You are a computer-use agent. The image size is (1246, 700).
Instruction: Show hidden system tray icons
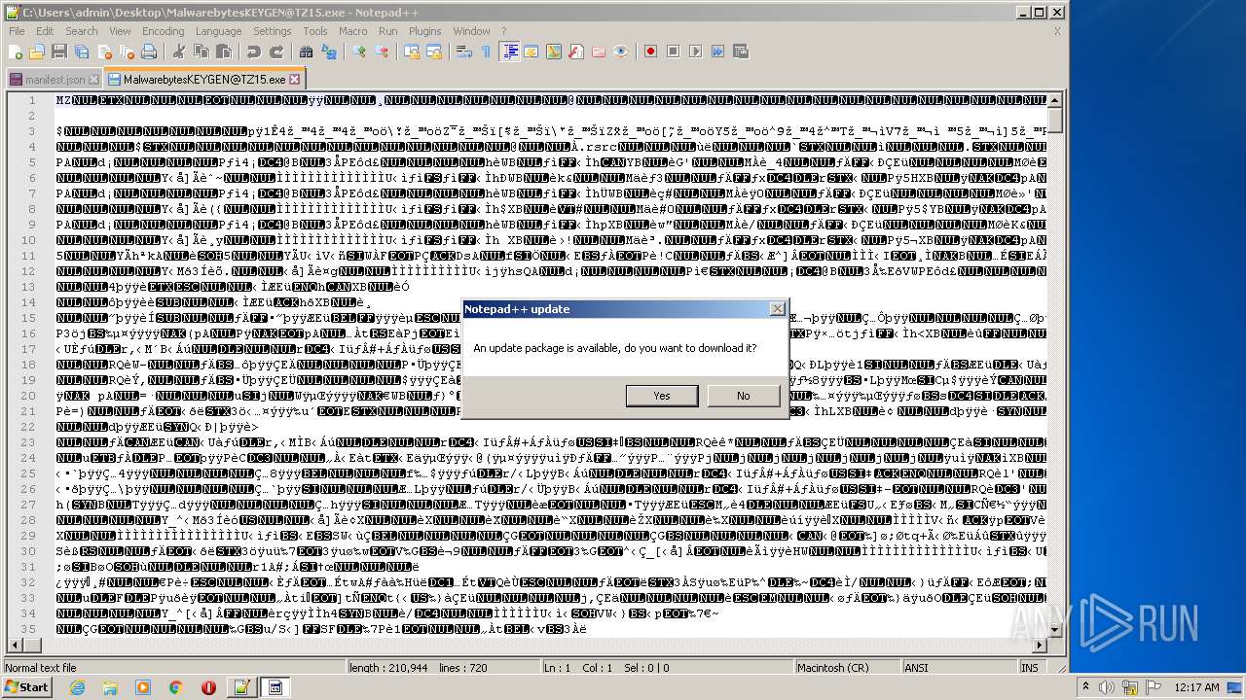[x=1086, y=687]
